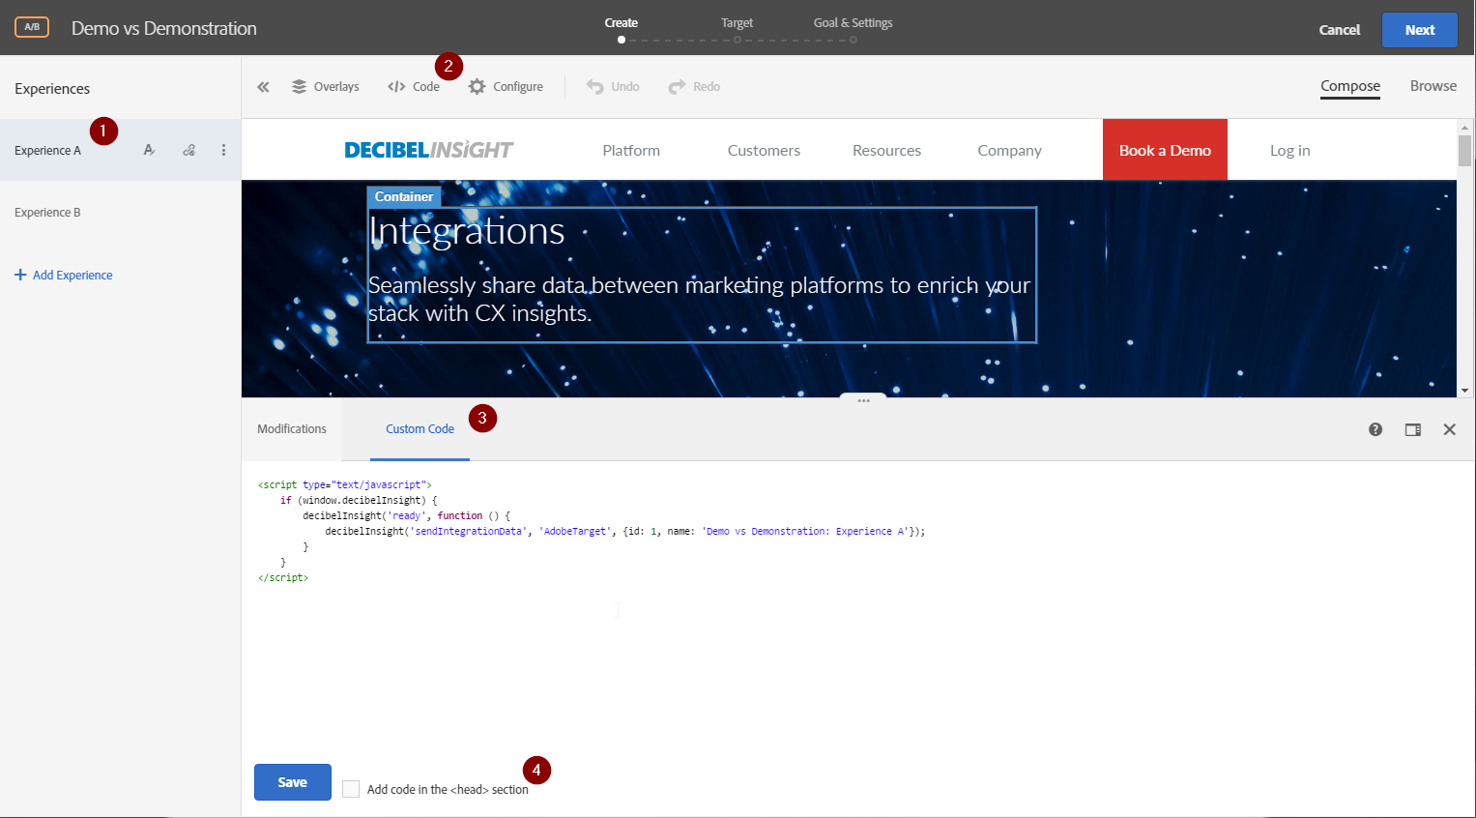Collapse the toolbar with the double chevron

coord(262,86)
